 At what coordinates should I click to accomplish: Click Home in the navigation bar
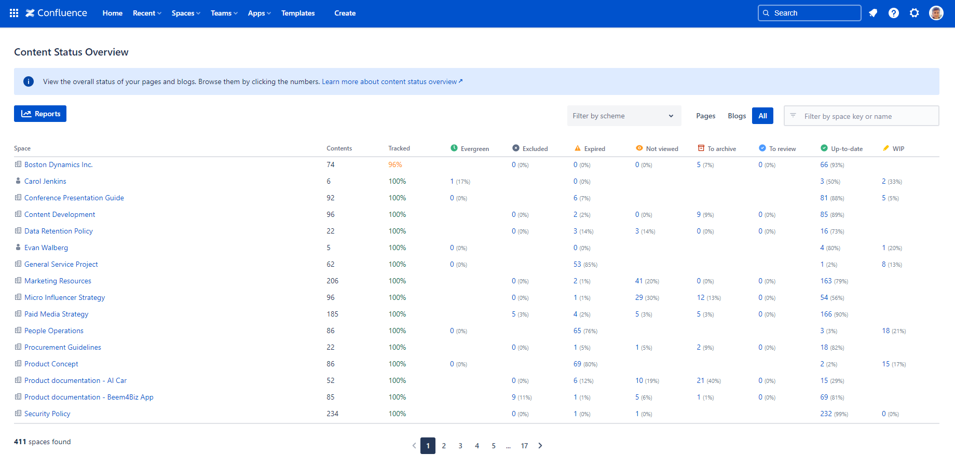[x=112, y=13]
